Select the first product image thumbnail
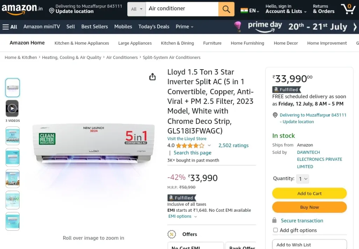 pos(13,88)
